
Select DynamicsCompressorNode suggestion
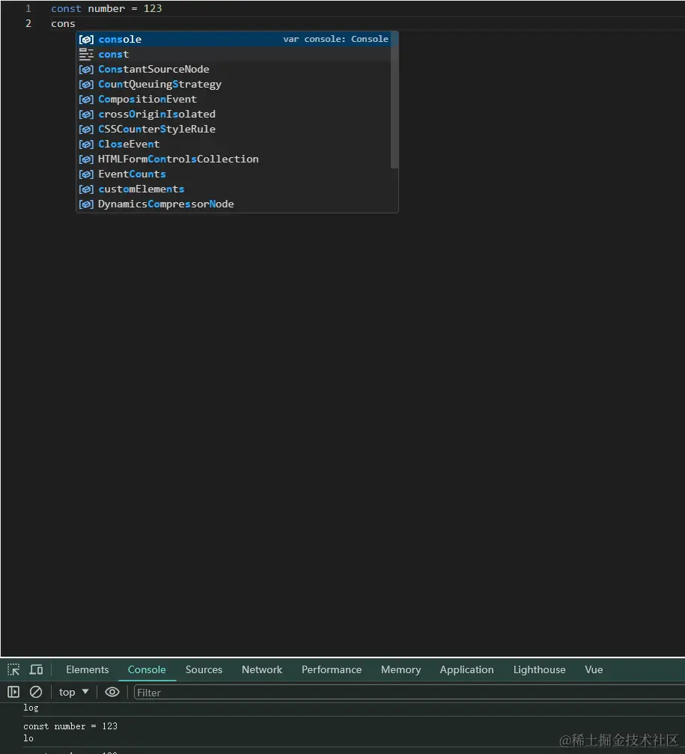point(234,204)
